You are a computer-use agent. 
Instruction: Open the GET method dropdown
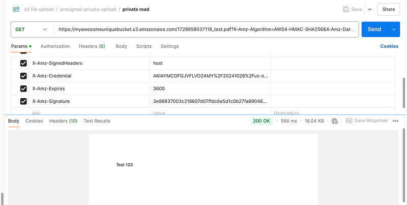click(32, 30)
